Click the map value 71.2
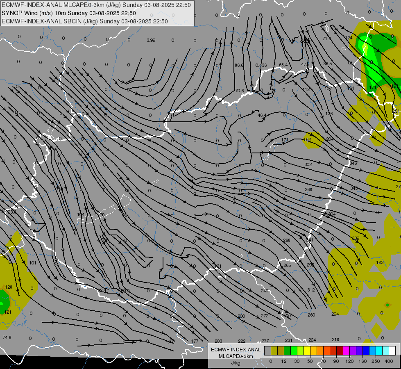 click(x=326, y=39)
